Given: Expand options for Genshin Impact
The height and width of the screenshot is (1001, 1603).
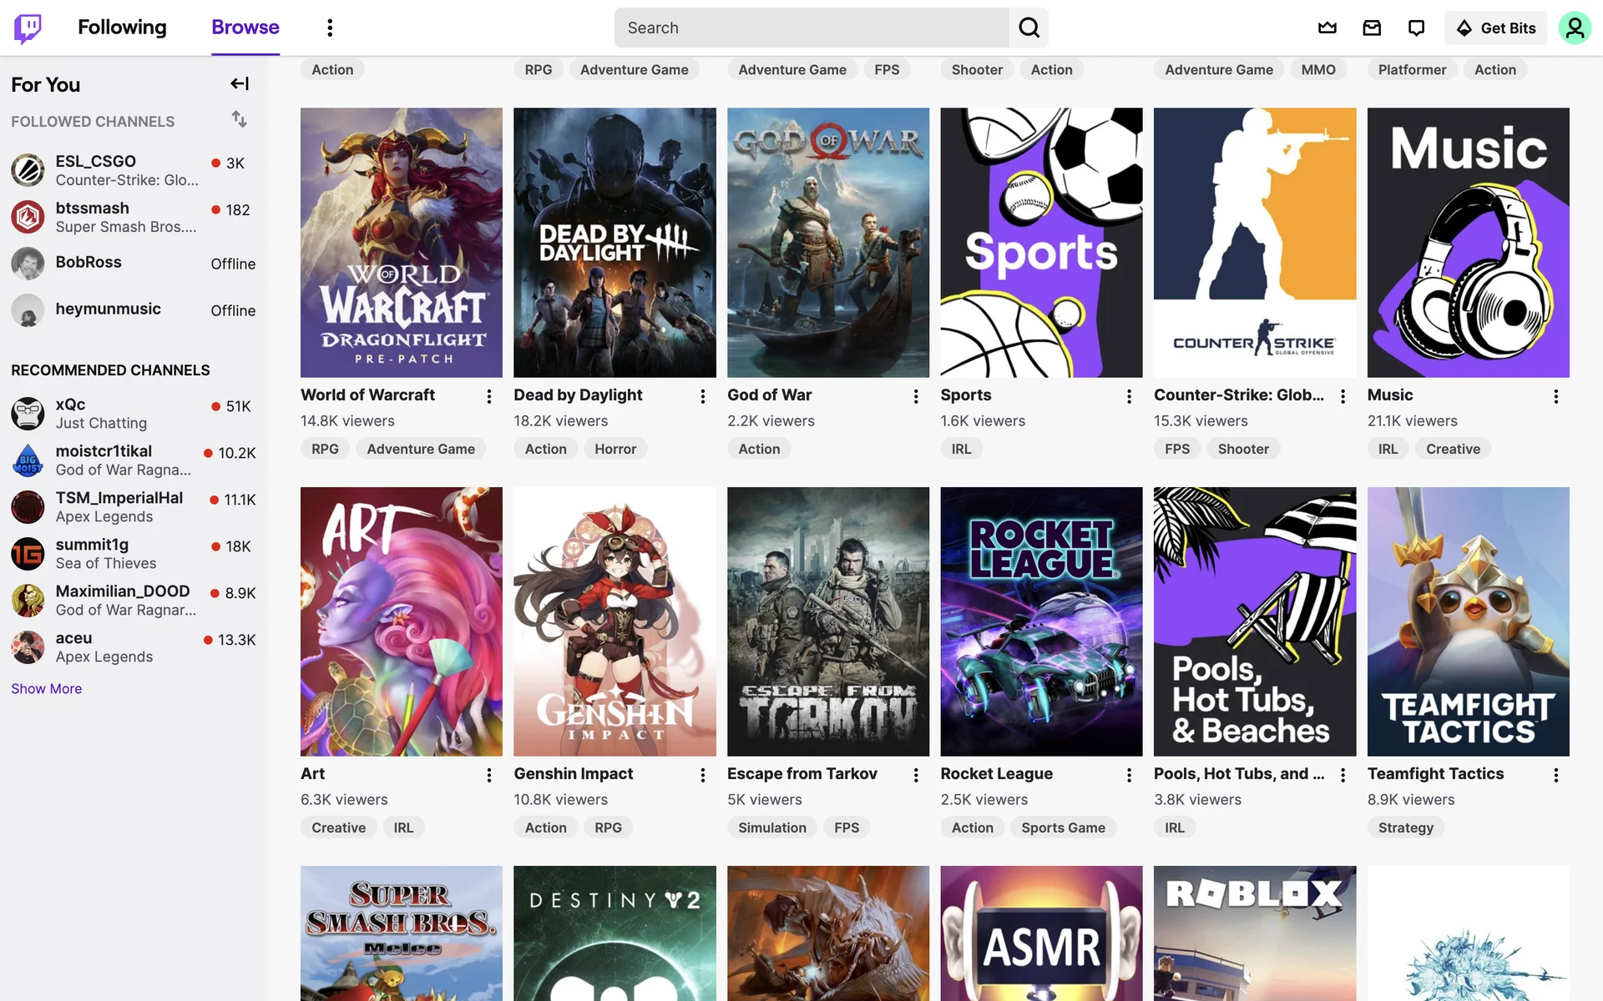Looking at the screenshot, I should click(x=702, y=775).
